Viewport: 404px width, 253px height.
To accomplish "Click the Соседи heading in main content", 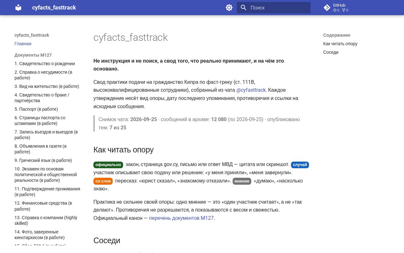I will (x=107, y=240).
